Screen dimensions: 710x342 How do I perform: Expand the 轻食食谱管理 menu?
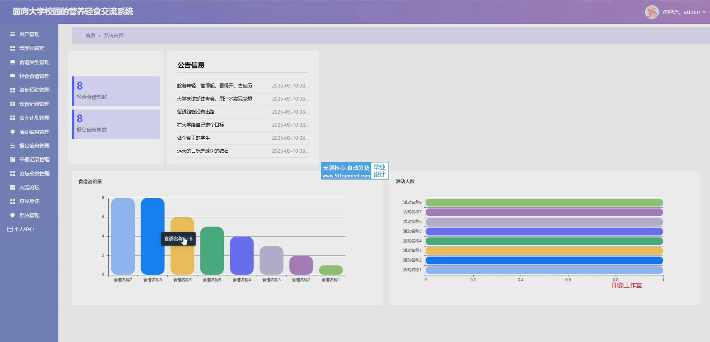pyautogui.click(x=34, y=76)
